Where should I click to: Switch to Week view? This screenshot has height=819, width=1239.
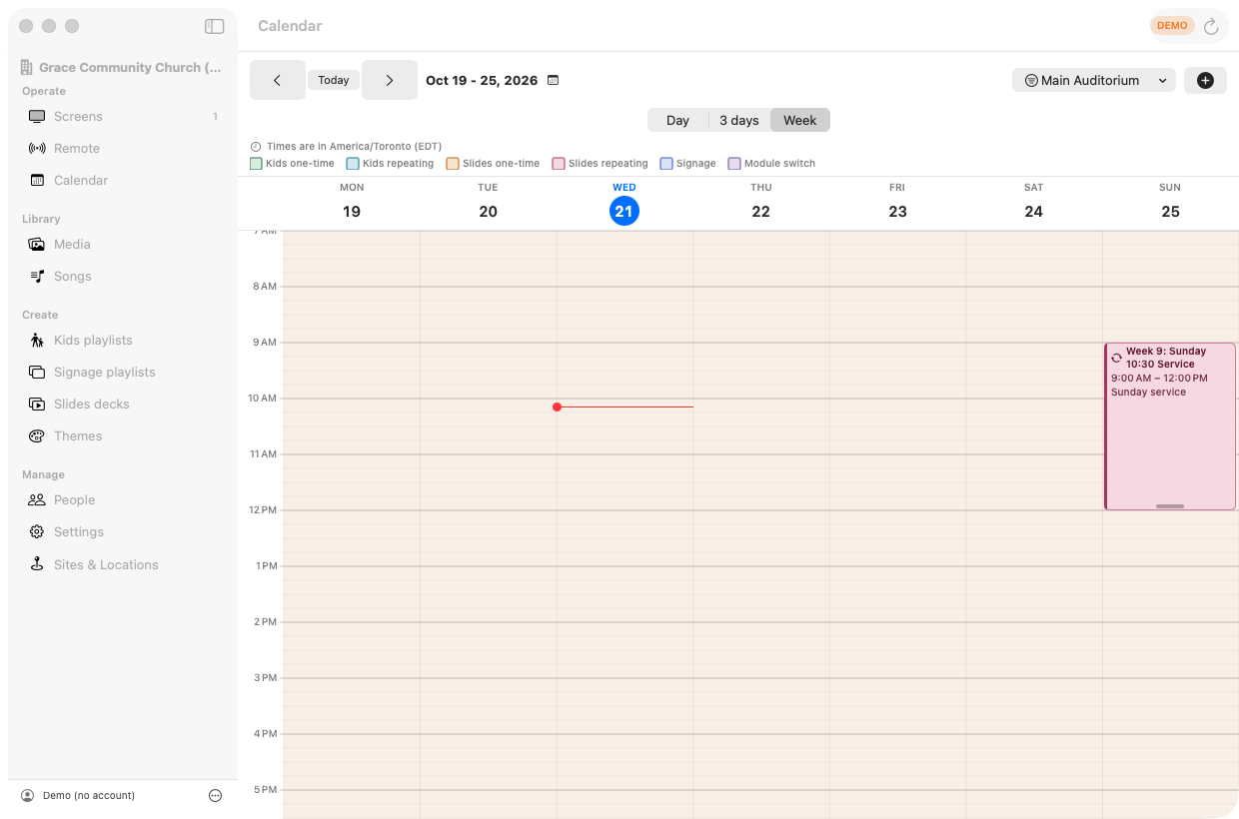coord(800,120)
